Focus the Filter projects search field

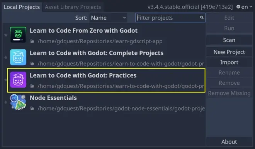(x=170, y=18)
